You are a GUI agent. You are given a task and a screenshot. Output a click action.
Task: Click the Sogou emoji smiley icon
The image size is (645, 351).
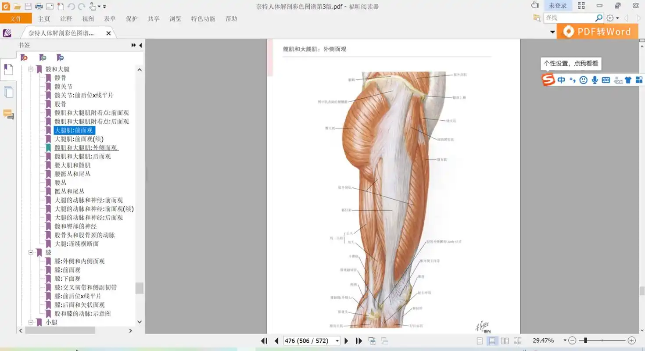(583, 80)
